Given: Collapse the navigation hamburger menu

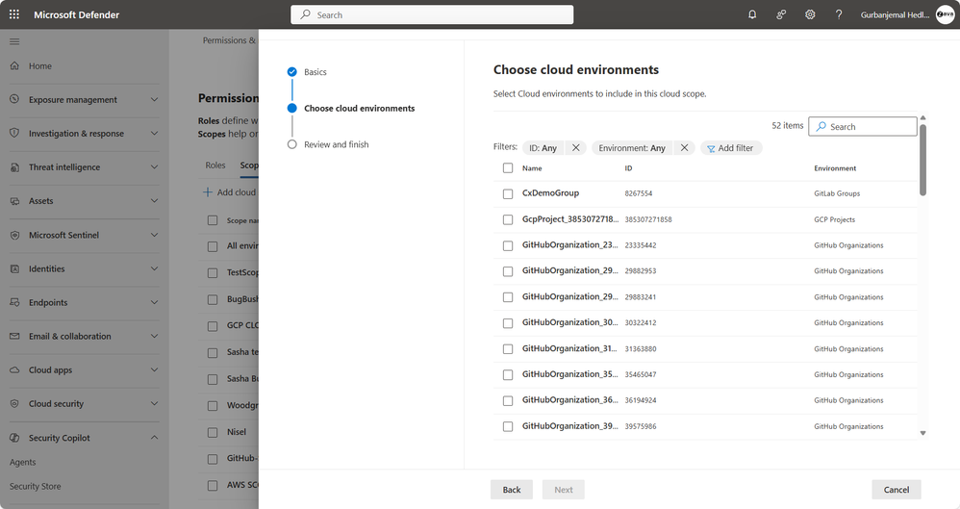Looking at the screenshot, I should (x=14, y=41).
